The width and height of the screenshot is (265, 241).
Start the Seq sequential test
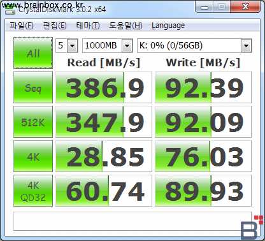tap(33, 87)
